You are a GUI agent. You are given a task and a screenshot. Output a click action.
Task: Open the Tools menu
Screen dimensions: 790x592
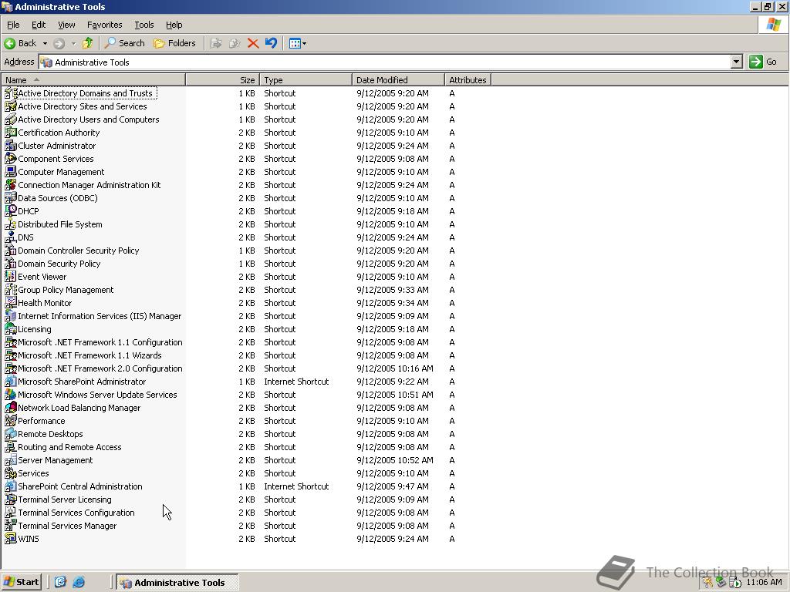(x=143, y=25)
